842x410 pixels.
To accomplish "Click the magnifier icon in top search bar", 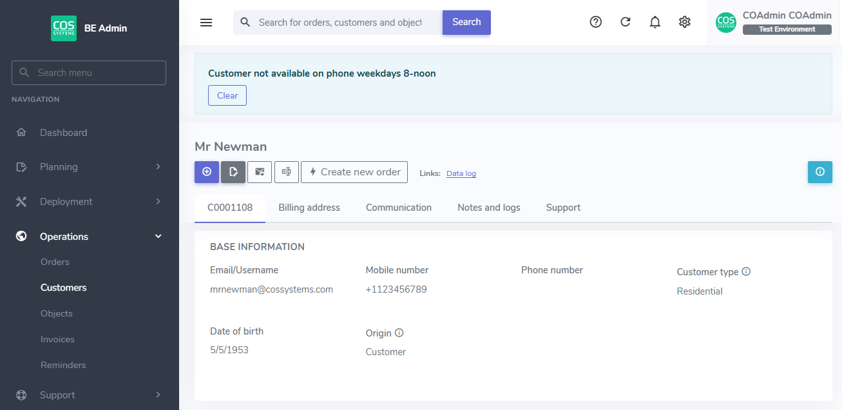I will (245, 22).
